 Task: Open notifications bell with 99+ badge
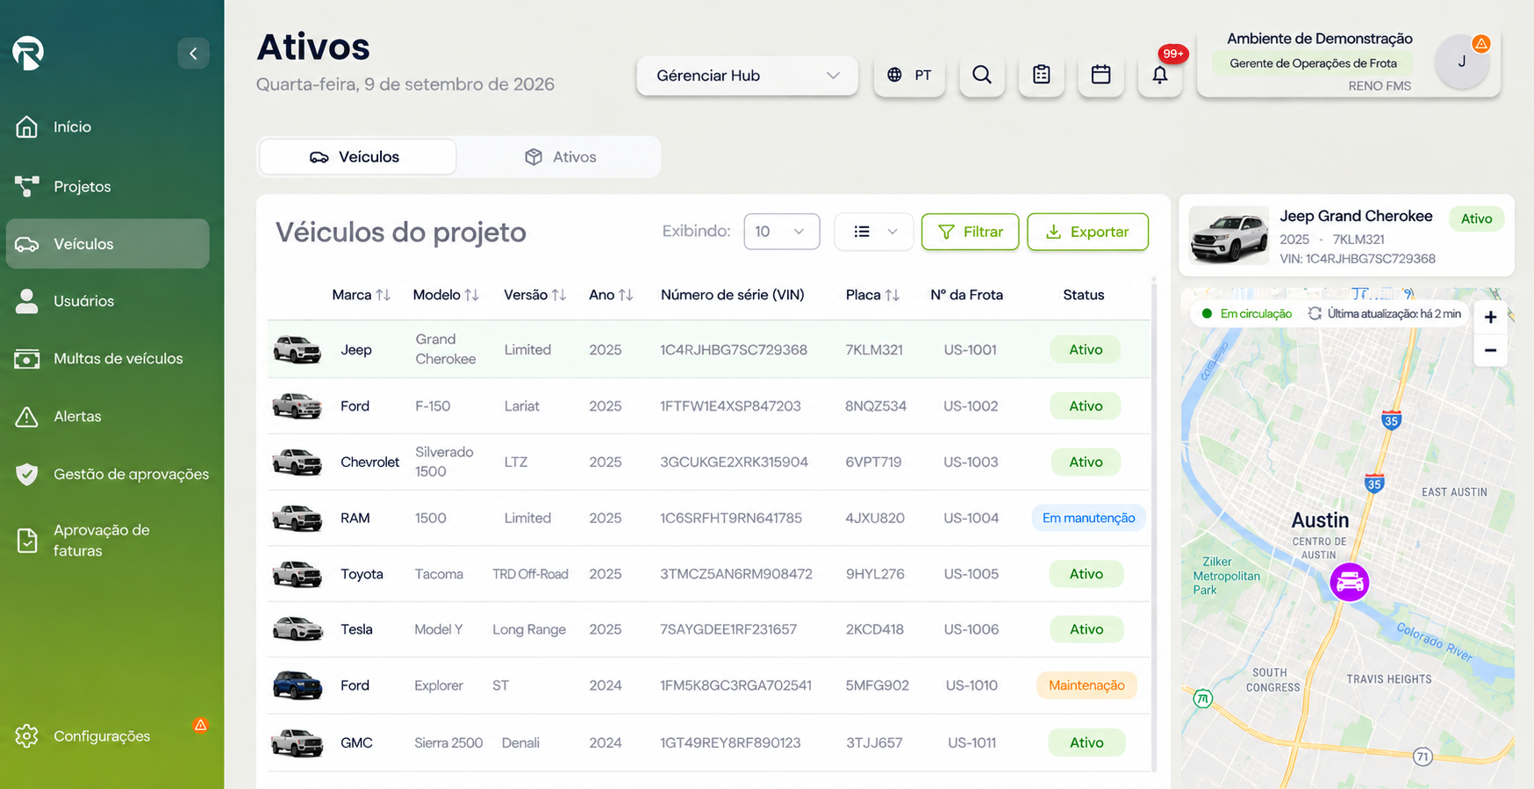[x=1160, y=75]
